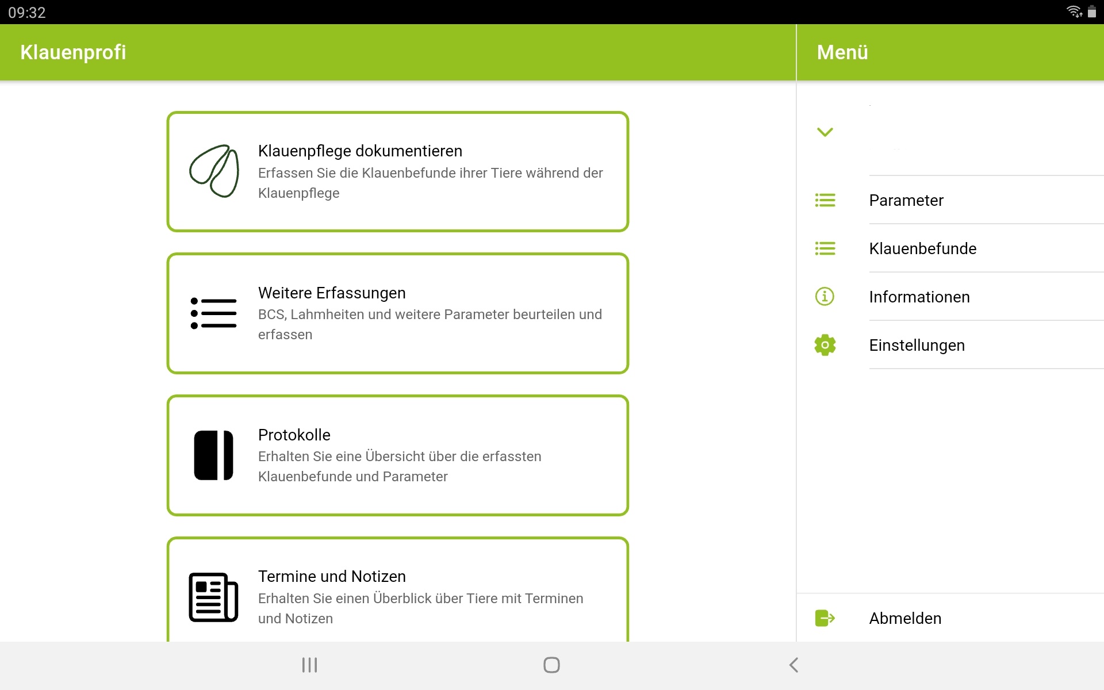The image size is (1104, 690).
Task: Open Weitere Erfassungen for BCS and Lahmheiten
Action: pos(398,313)
